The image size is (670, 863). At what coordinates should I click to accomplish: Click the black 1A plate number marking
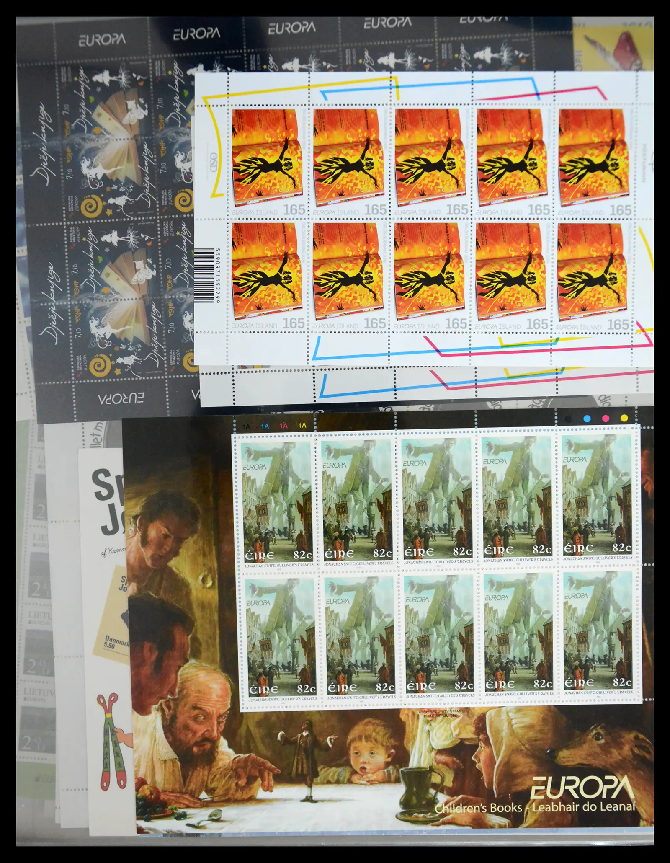coord(247,426)
